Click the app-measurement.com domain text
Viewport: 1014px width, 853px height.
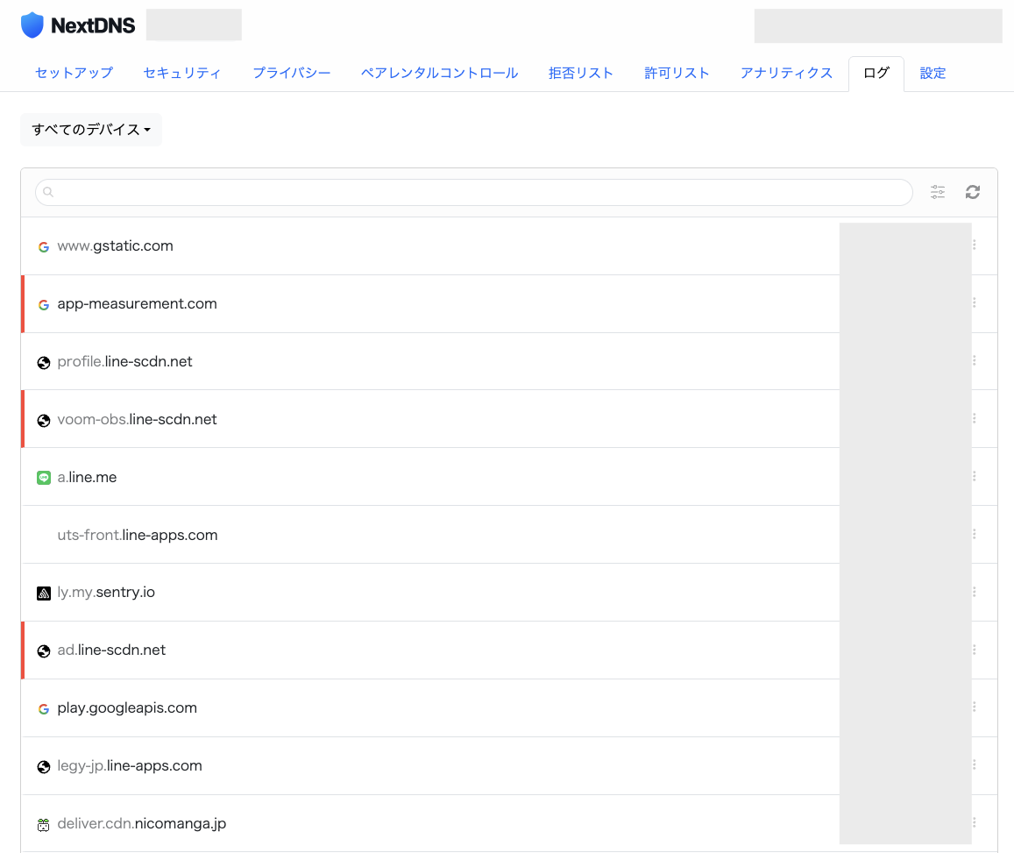pos(137,303)
